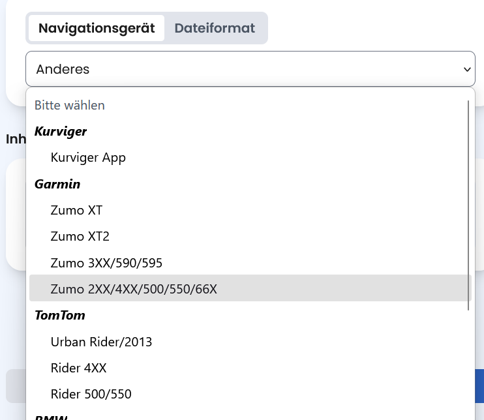Select the highlighted Zumo 2XX/4XX/500/550/66X option
Viewport: 484px width, 420px height.
[134, 289]
